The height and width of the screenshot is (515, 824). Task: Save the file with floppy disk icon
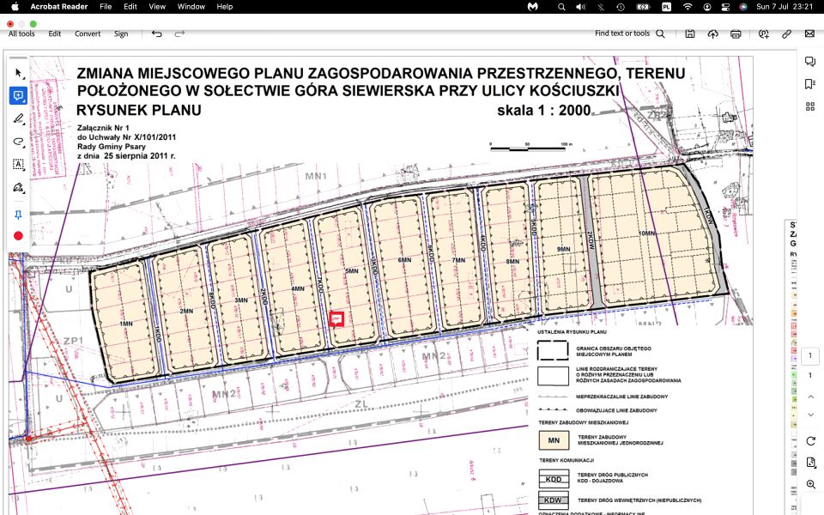click(690, 33)
